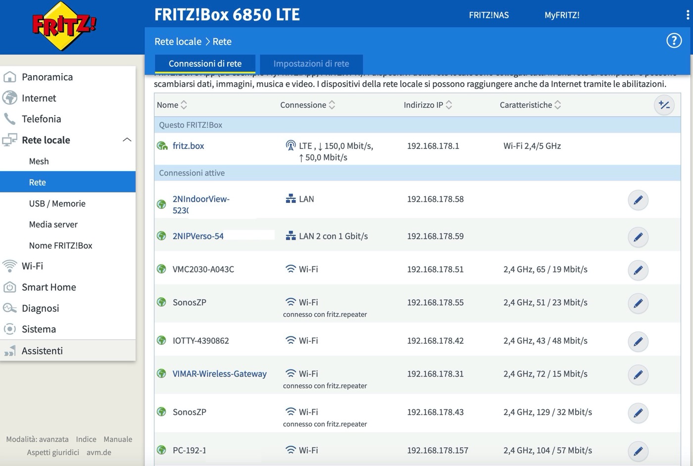
Task: Open the avm.de footer link
Action: coord(99,452)
